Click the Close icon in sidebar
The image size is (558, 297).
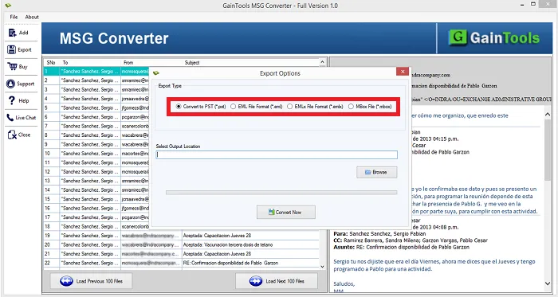point(12,135)
